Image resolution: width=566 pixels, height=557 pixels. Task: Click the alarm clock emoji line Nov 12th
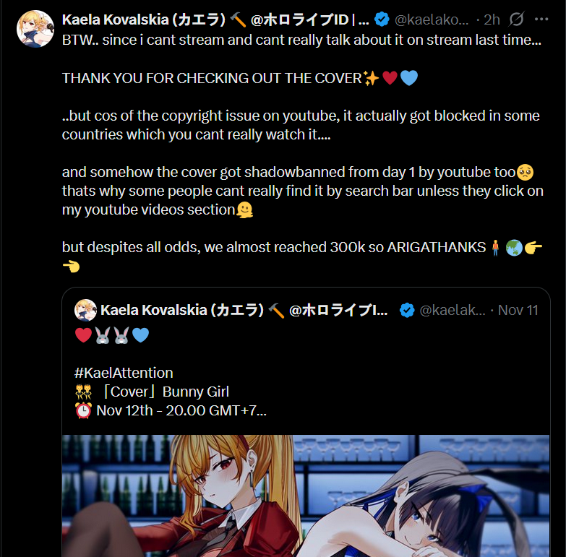pos(171,410)
